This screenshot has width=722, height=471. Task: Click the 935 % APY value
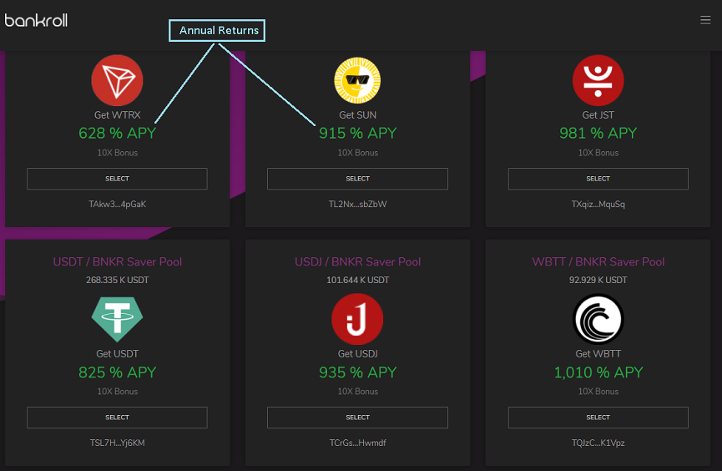pos(357,372)
